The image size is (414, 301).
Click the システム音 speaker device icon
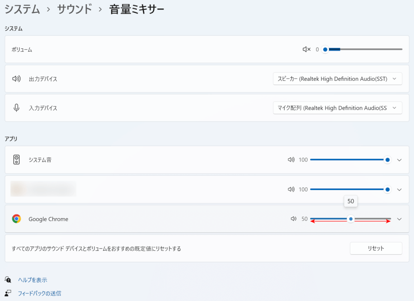tap(16, 160)
